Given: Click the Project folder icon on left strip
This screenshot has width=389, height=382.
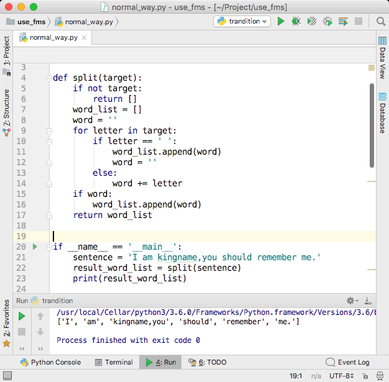Looking at the screenshot, I should (x=6, y=72).
